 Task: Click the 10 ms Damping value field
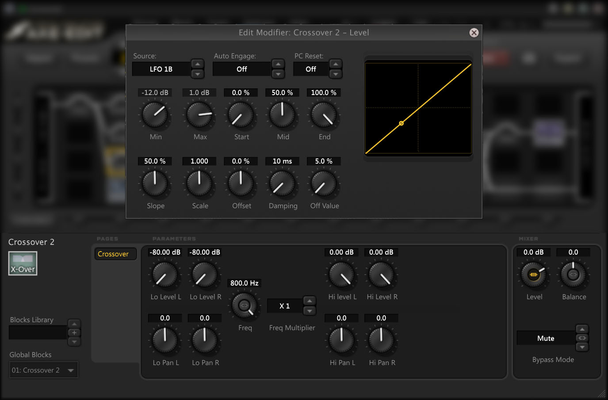point(282,161)
